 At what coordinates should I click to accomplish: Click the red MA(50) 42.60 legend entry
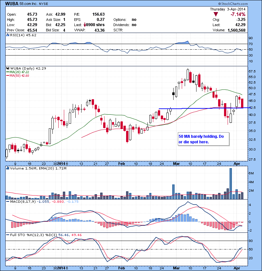18,75
